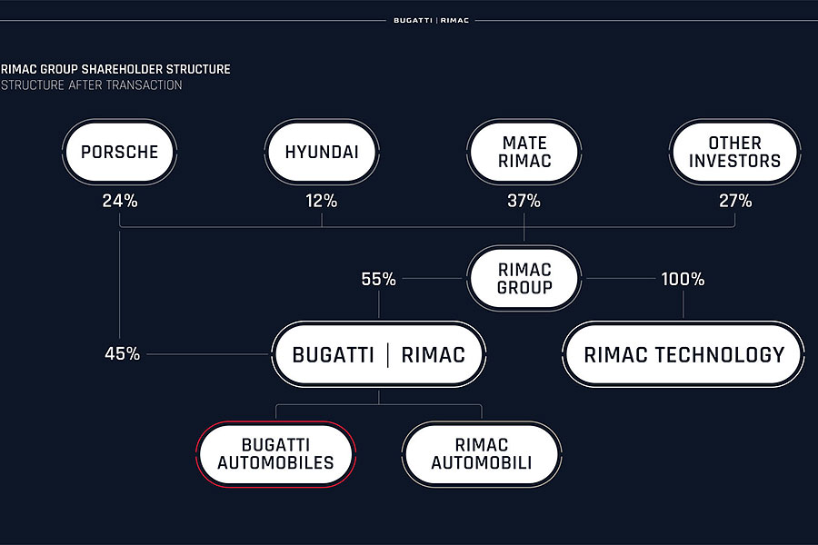Select the 45% Porsche stake label
The image size is (818, 545).
[x=122, y=354]
